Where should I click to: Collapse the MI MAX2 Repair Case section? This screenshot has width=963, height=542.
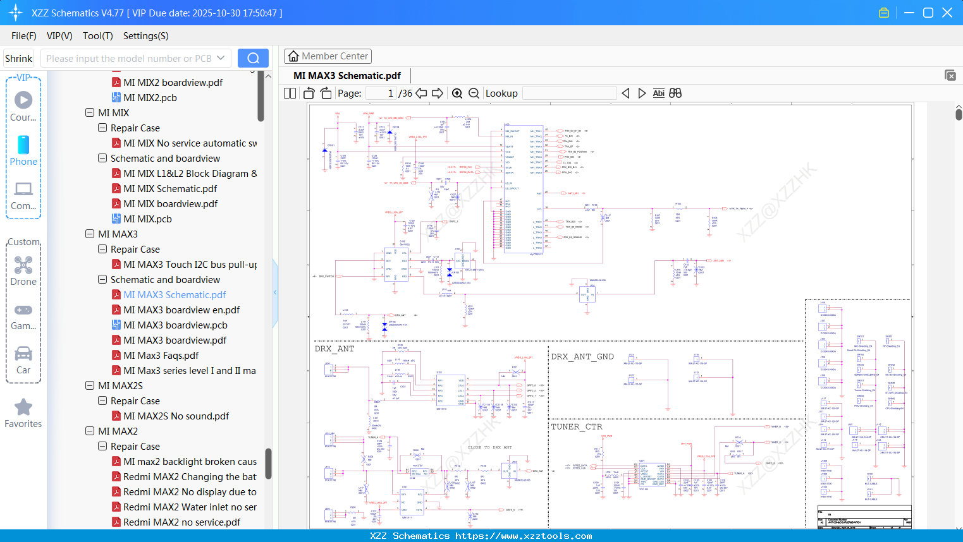(x=102, y=446)
